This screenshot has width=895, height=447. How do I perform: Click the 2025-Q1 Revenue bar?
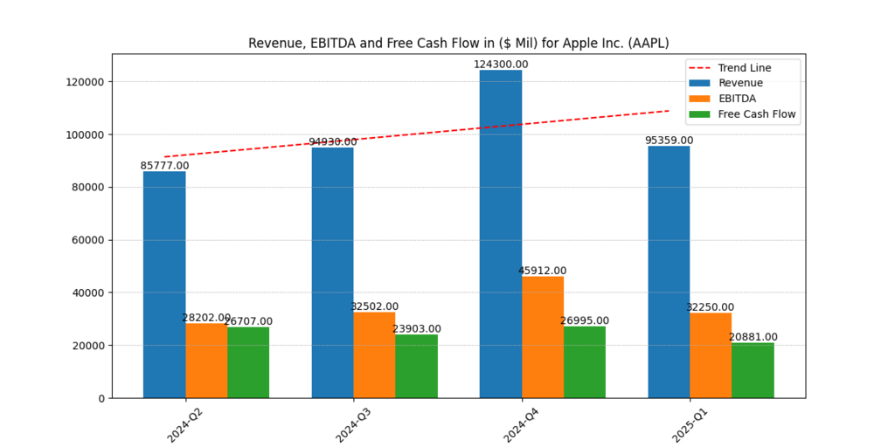[x=669, y=272]
